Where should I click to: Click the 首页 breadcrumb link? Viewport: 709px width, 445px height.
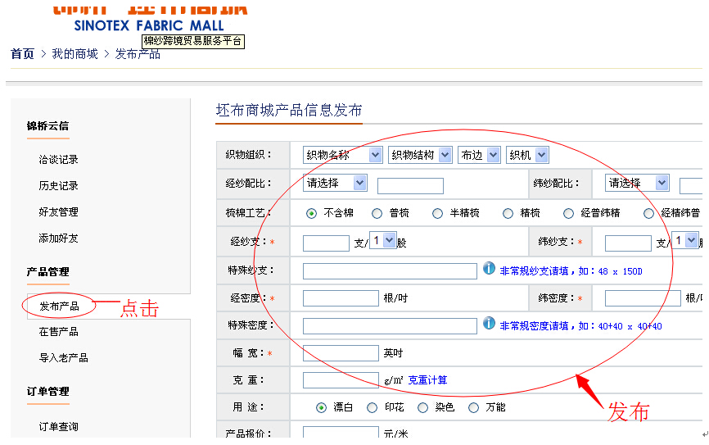pos(22,54)
